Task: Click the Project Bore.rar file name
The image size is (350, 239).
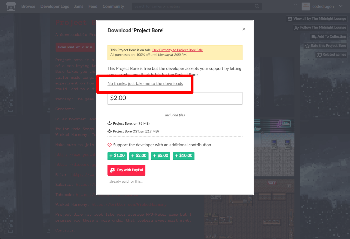Action: (125, 124)
